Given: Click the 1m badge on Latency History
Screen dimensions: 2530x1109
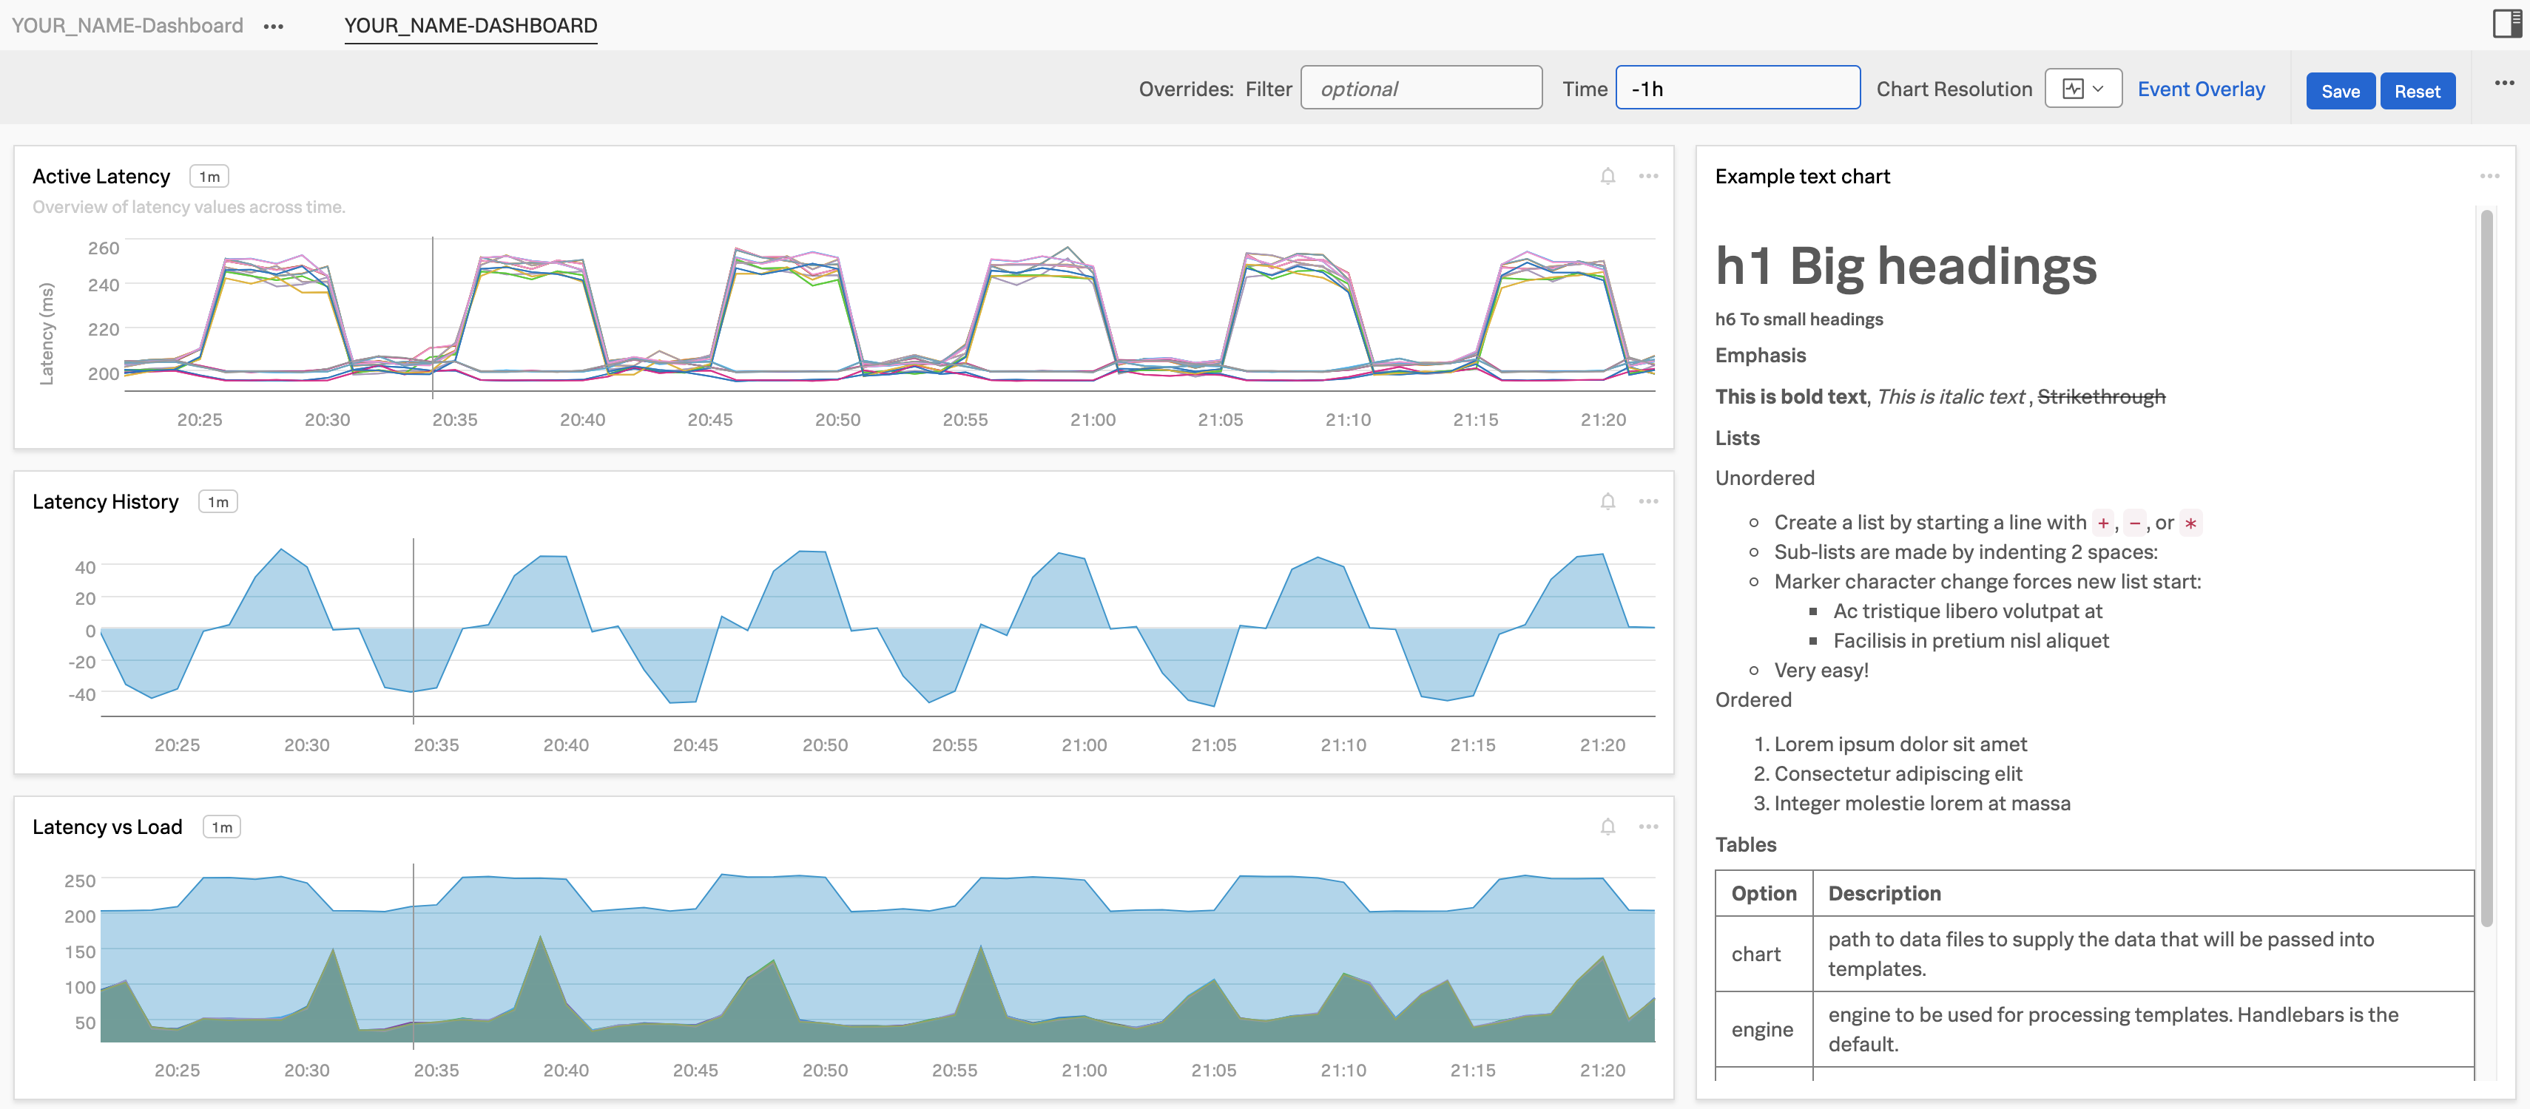Looking at the screenshot, I should coord(217,501).
